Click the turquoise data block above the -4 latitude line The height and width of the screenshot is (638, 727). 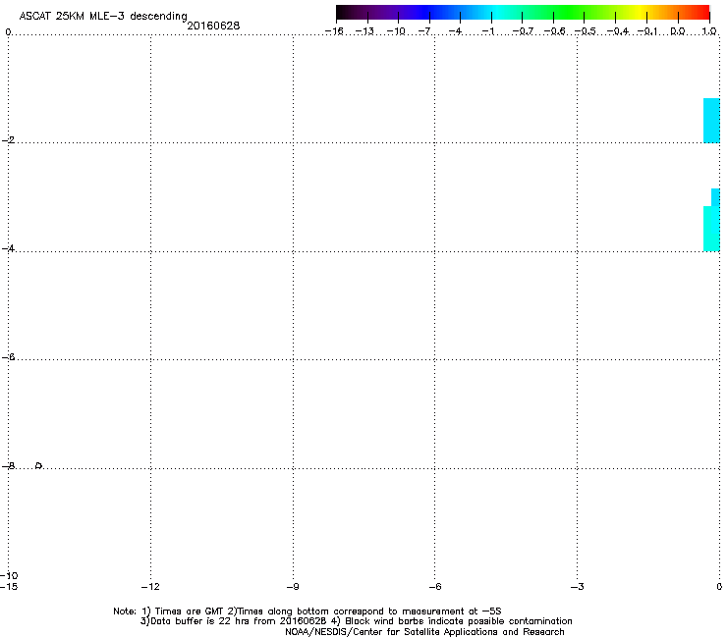711,229
